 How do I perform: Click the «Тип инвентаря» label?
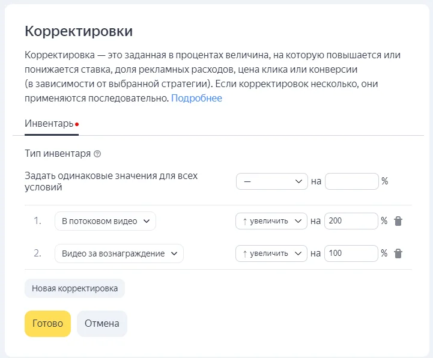[58, 153]
